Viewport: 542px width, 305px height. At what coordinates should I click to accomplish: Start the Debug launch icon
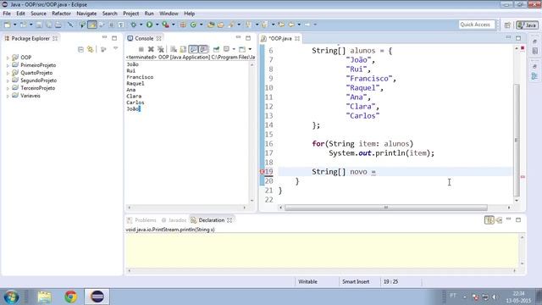click(134, 25)
